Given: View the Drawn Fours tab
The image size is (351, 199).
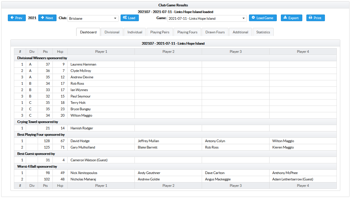Looking at the screenshot, I should (215, 32).
